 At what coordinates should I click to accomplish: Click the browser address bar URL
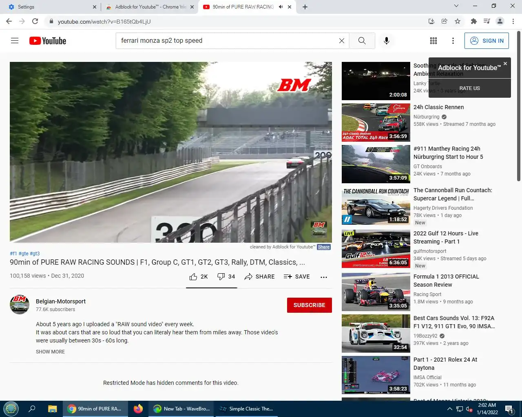pos(104,22)
